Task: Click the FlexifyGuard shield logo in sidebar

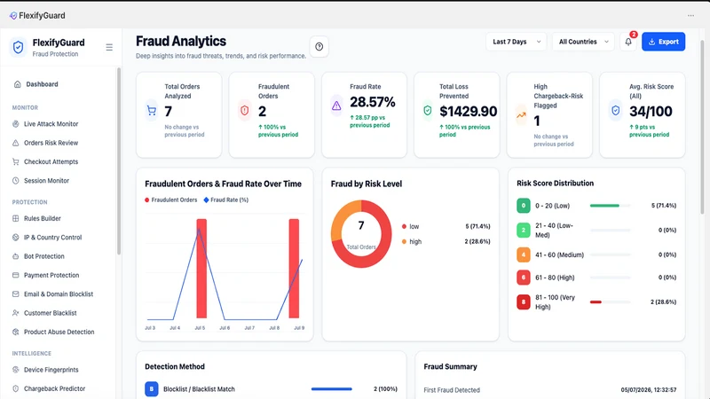Action: 18,47
